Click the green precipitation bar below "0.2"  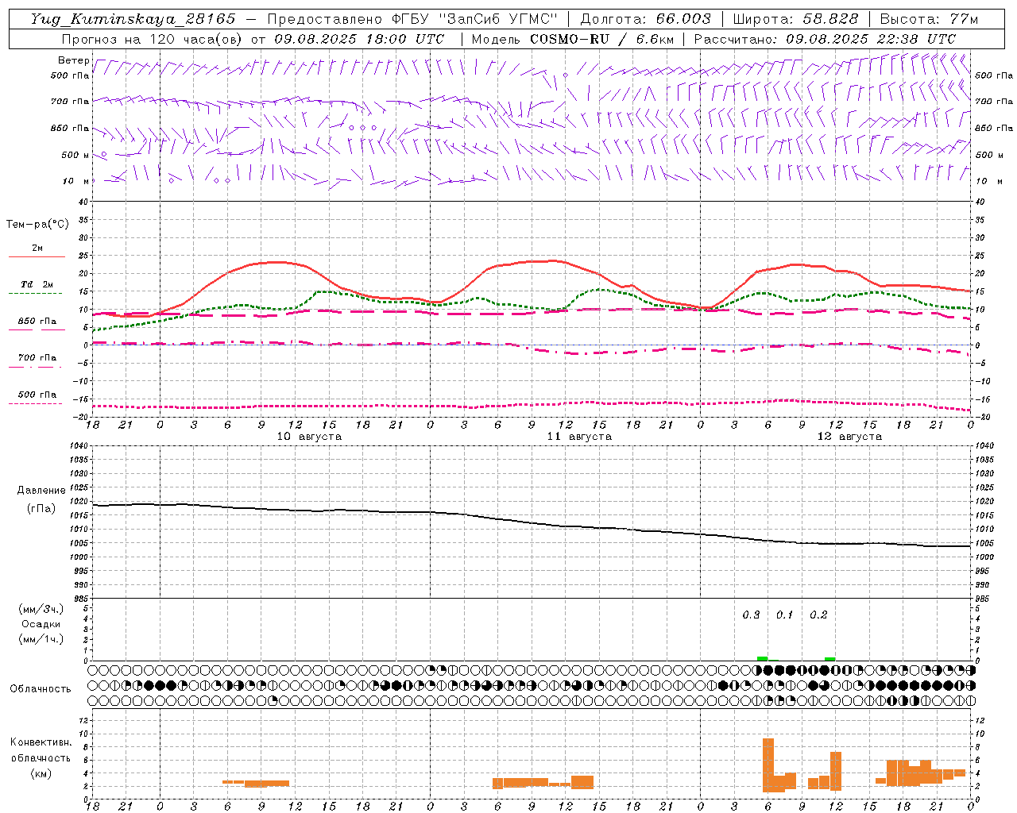click(x=829, y=658)
